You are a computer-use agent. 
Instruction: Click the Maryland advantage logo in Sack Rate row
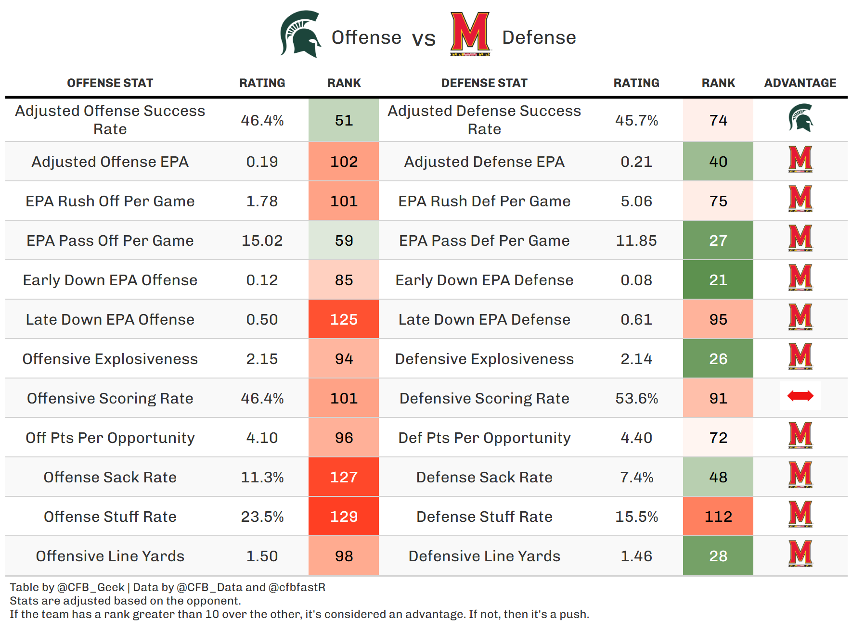[800, 475]
